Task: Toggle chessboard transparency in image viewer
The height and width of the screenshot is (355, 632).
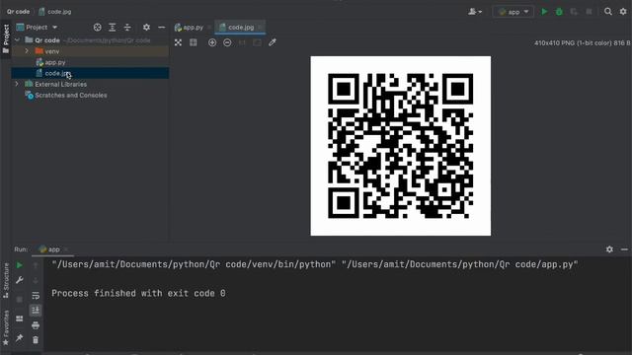Action: click(x=178, y=42)
